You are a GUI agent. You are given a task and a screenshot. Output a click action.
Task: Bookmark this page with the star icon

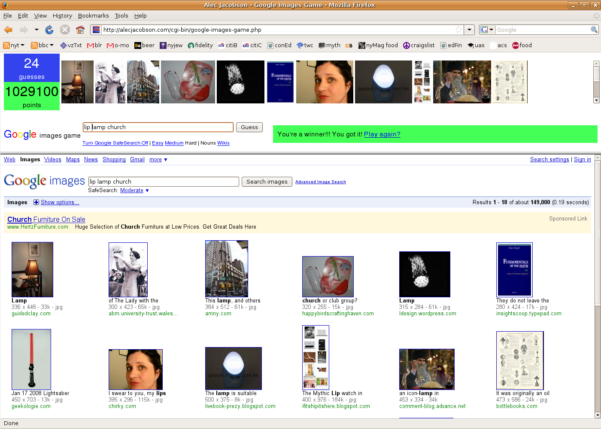pos(459,30)
